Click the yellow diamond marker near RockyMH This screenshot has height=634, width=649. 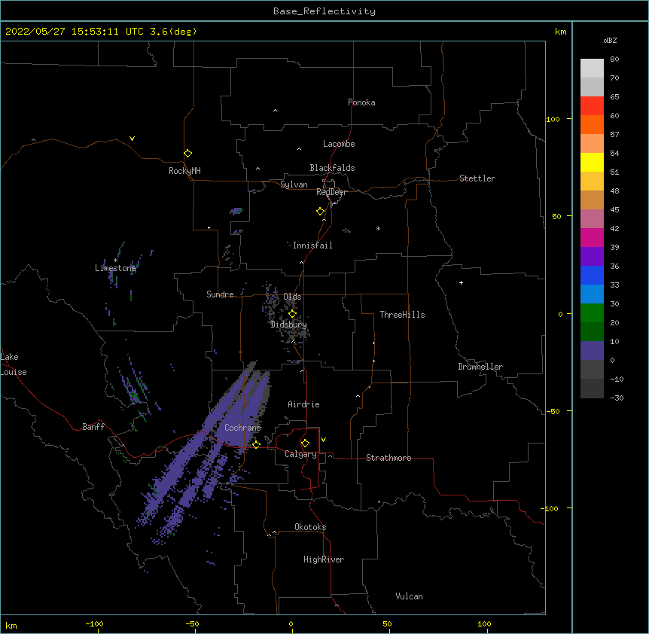tap(188, 153)
